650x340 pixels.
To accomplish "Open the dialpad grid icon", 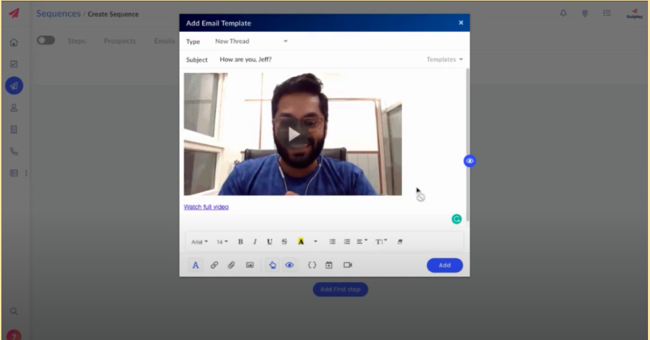I will coord(585,13).
